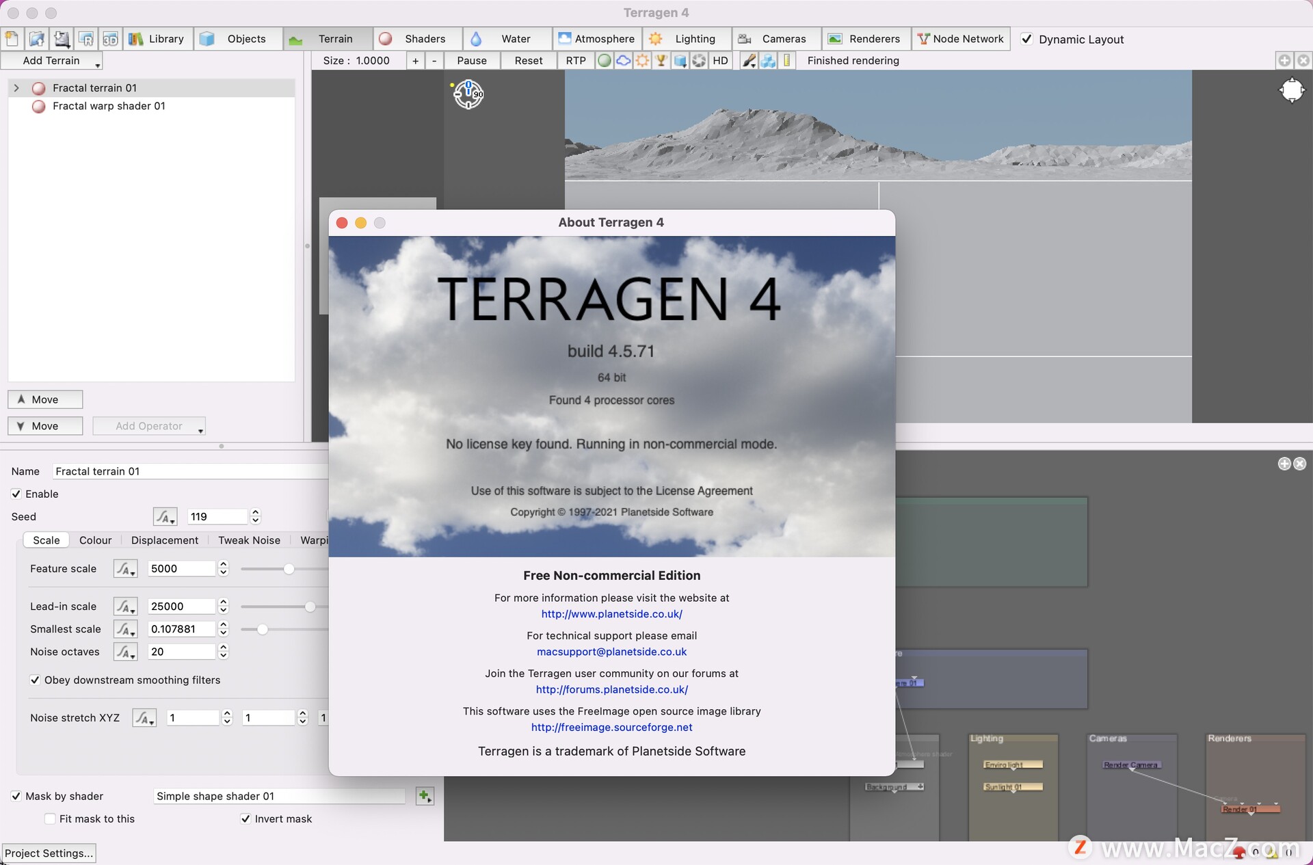The image size is (1313, 865).
Task: Select the Tweak Noise tab
Action: [249, 540]
